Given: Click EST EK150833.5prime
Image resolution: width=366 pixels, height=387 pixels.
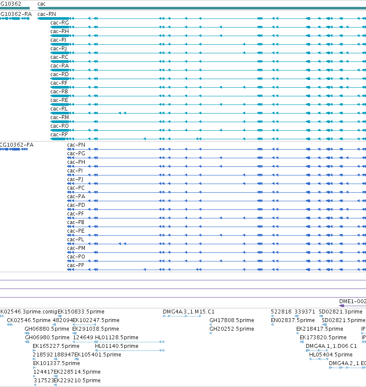Looking at the screenshot, I should (81, 312).
